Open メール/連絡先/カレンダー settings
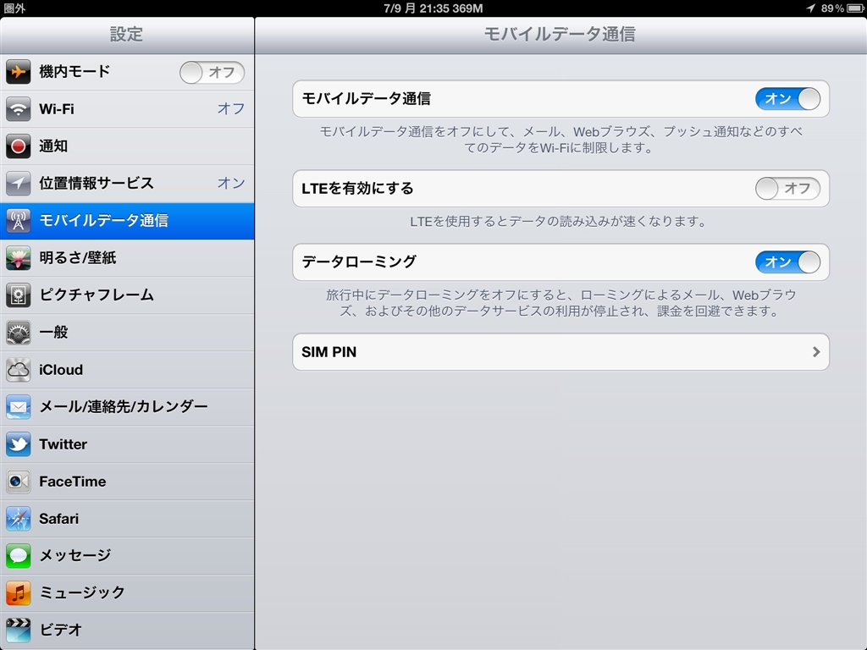 pyautogui.click(x=127, y=407)
